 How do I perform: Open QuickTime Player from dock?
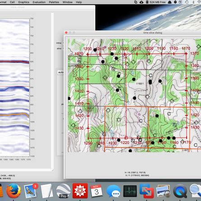point(180,191)
